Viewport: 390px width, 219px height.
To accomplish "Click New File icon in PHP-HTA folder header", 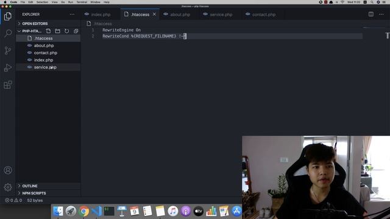I will 48,31.
